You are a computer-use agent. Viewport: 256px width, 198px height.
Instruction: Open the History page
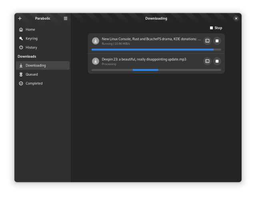coord(31,48)
